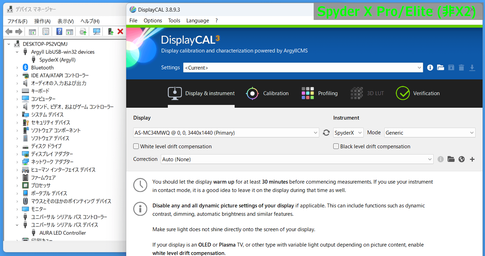Open the blue Help question-mark icon in Device Manager
Viewport: 485px width, 256px height.
tap(59, 32)
